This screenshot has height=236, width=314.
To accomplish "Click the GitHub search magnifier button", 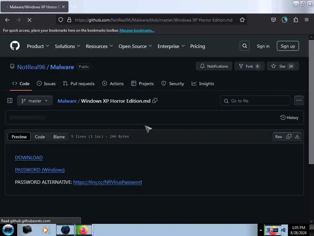I will (x=244, y=46).
